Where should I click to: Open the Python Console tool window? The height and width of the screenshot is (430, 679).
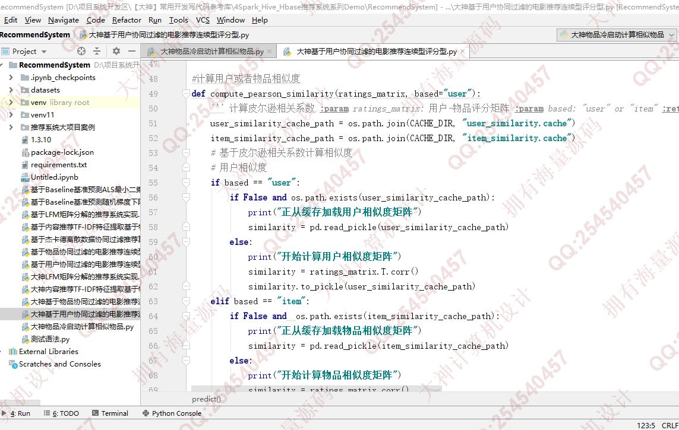[172, 413]
